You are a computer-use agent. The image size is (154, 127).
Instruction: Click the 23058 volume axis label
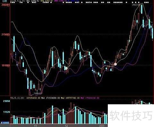tap(6, 101)
